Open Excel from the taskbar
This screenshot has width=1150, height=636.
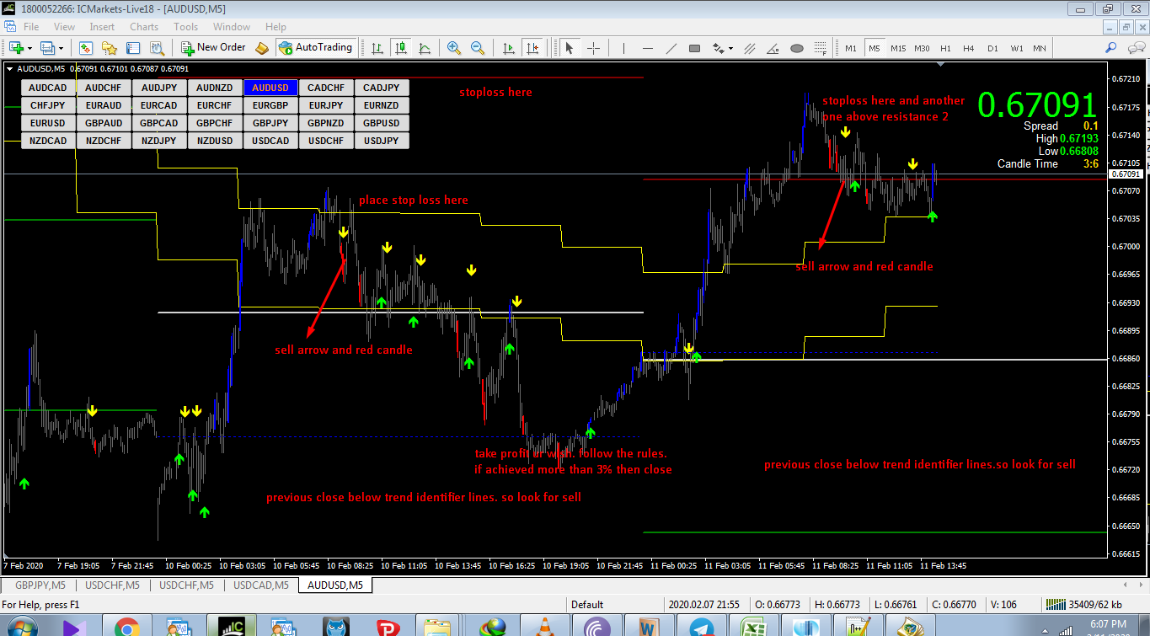(752, 627)
